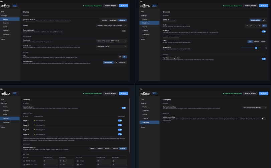Image resolution: width=271 pixels, height=168 pixels.
Task: Open the Refresh rate dropdown
Action: point(112,47)
